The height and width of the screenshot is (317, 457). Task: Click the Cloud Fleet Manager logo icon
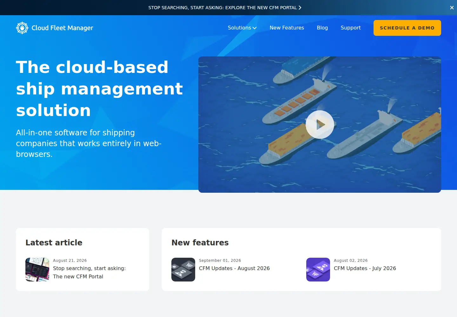point(22,28)
